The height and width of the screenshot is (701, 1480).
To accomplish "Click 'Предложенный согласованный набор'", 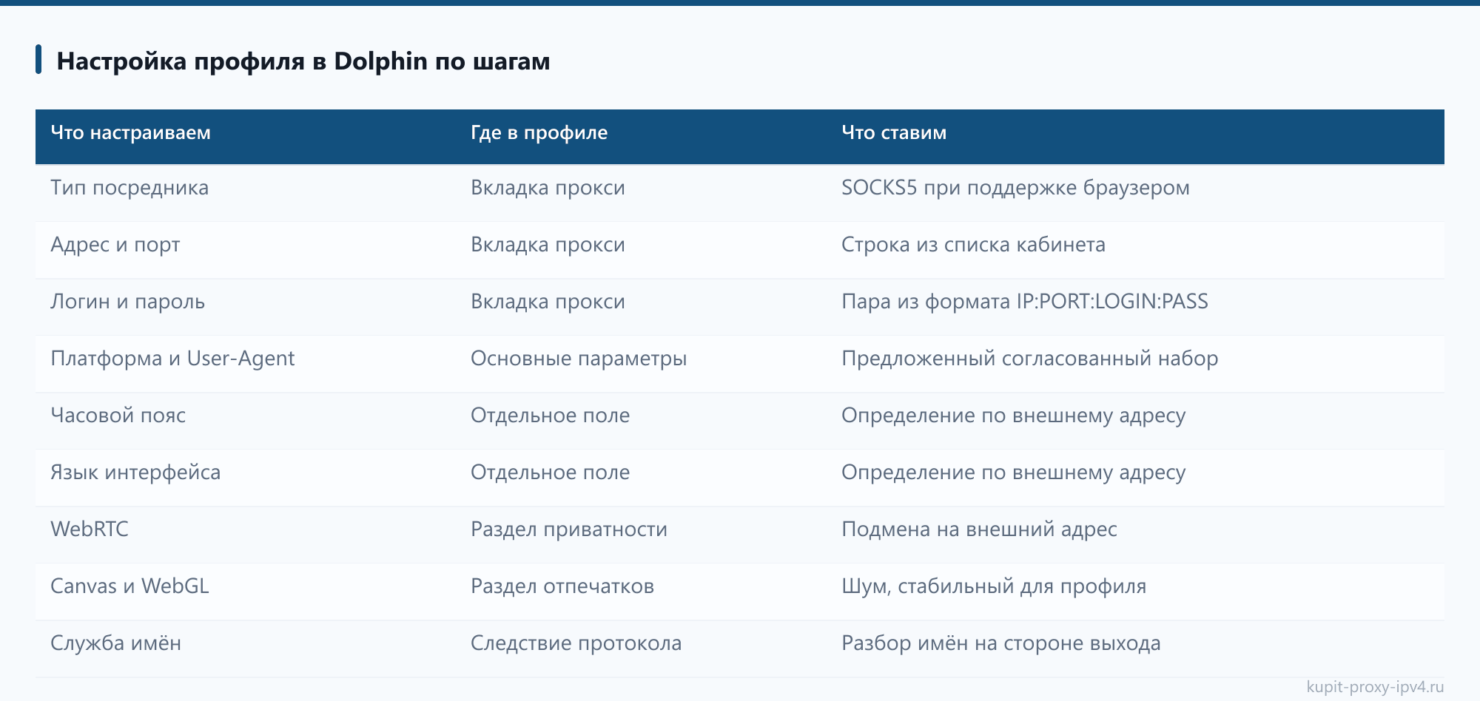I will coord(1029,359).
